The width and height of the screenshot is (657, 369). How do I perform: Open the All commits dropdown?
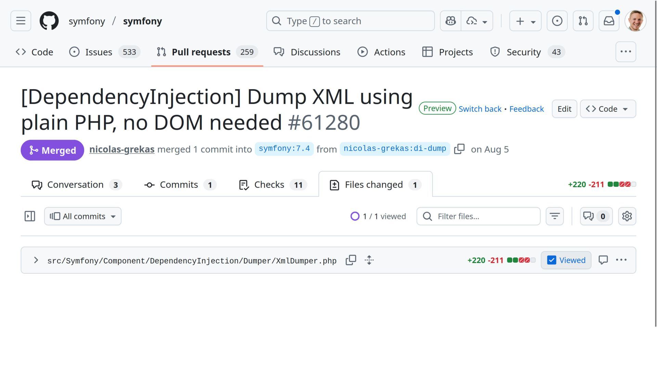coord(82,216)
